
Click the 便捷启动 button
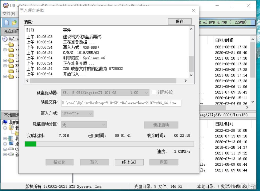161,125
